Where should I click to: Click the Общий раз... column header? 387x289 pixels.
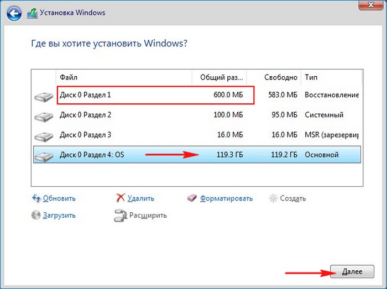pyautogui.click(x=219, y=77)
